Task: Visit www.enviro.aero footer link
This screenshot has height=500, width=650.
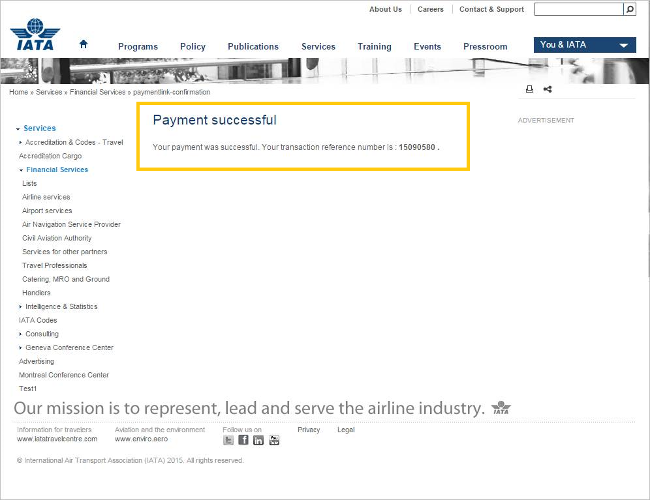Action: 142,439
